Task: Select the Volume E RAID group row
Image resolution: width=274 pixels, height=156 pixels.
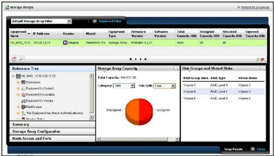Action: click(x=223, y=98)
